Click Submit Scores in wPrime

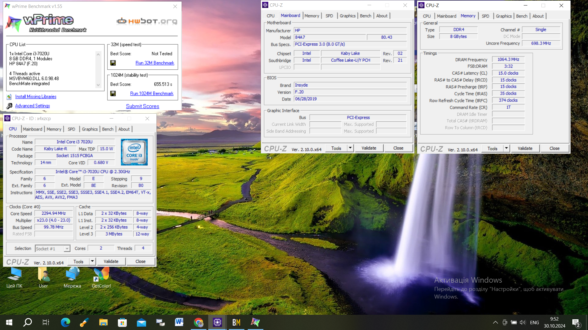(x=142, y=106)
